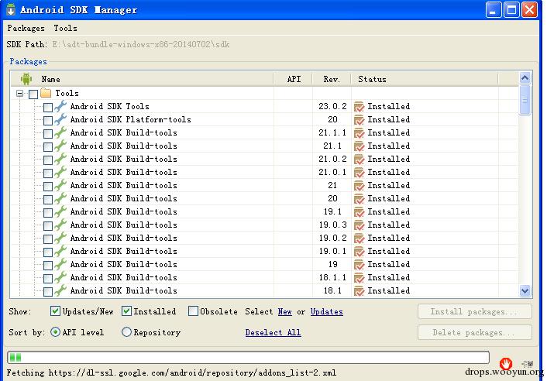Click the Rev. column header

tap(332, 79)
